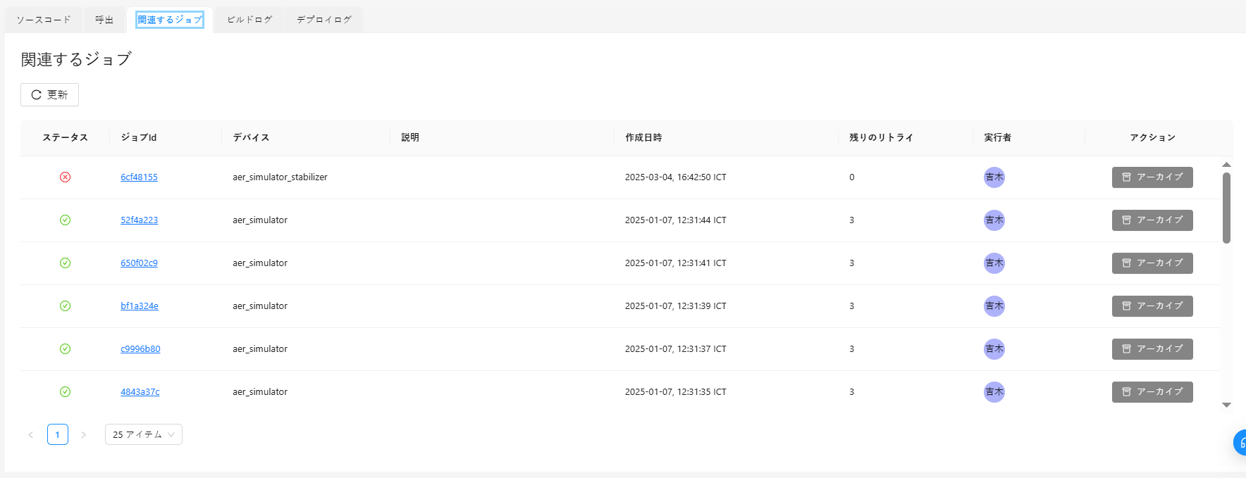Click the success status icon for job c9996b80
The height and width of the screenshot is (478, 1246).
click(65, 349)
